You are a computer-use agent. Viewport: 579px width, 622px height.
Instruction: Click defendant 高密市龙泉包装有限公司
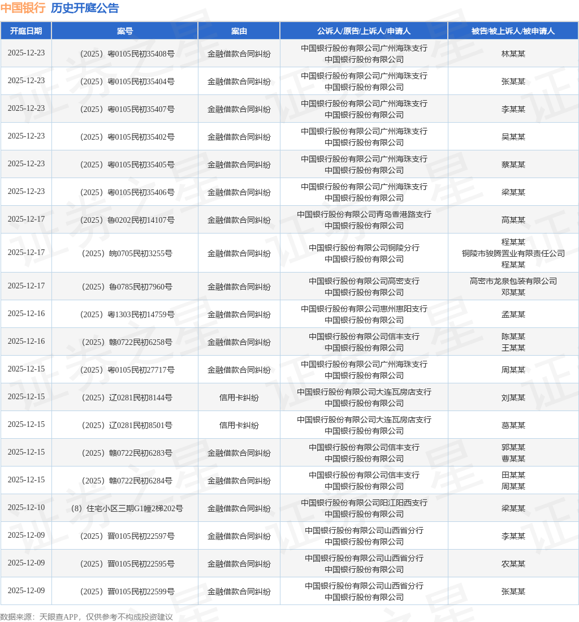click(x=513, y=281)
